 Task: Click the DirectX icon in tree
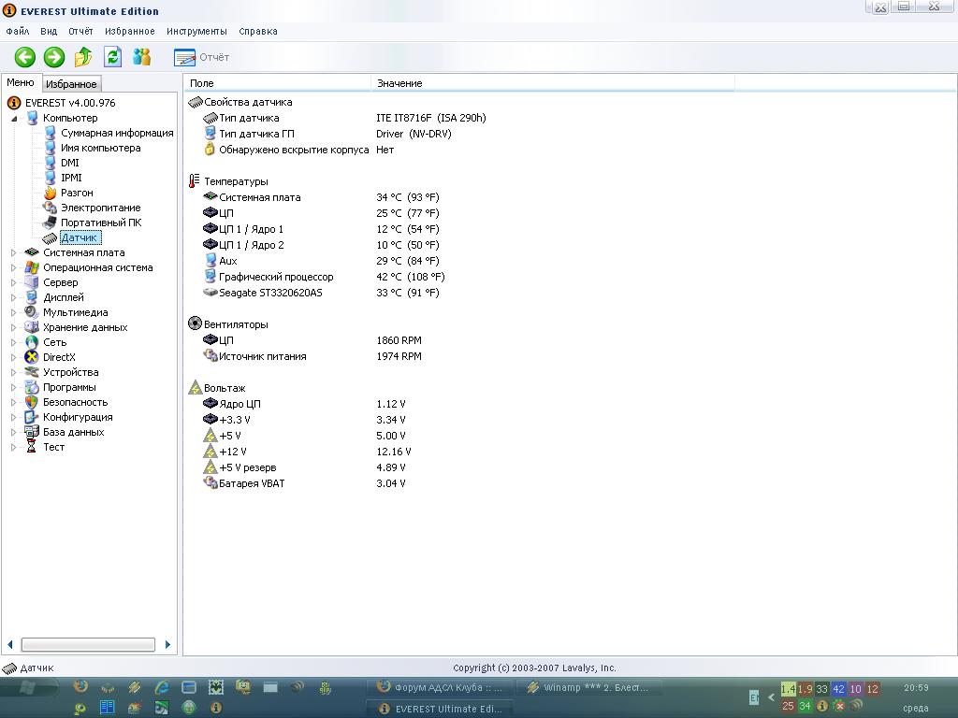point(32,357)
